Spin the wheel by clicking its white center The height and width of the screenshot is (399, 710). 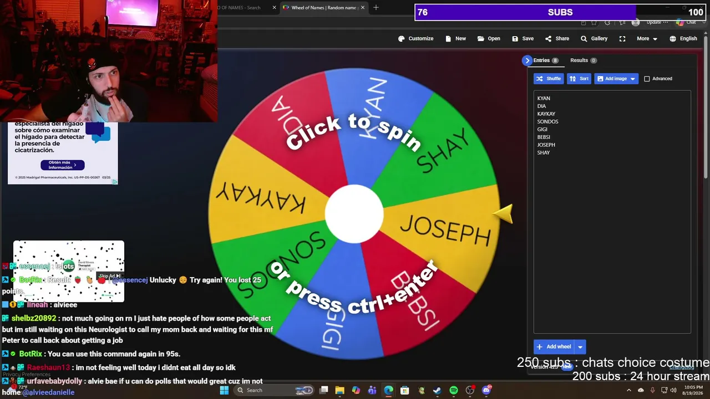click(354, 214)
